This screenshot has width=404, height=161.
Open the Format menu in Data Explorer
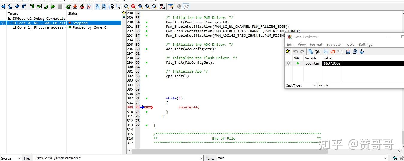[316, 44]
